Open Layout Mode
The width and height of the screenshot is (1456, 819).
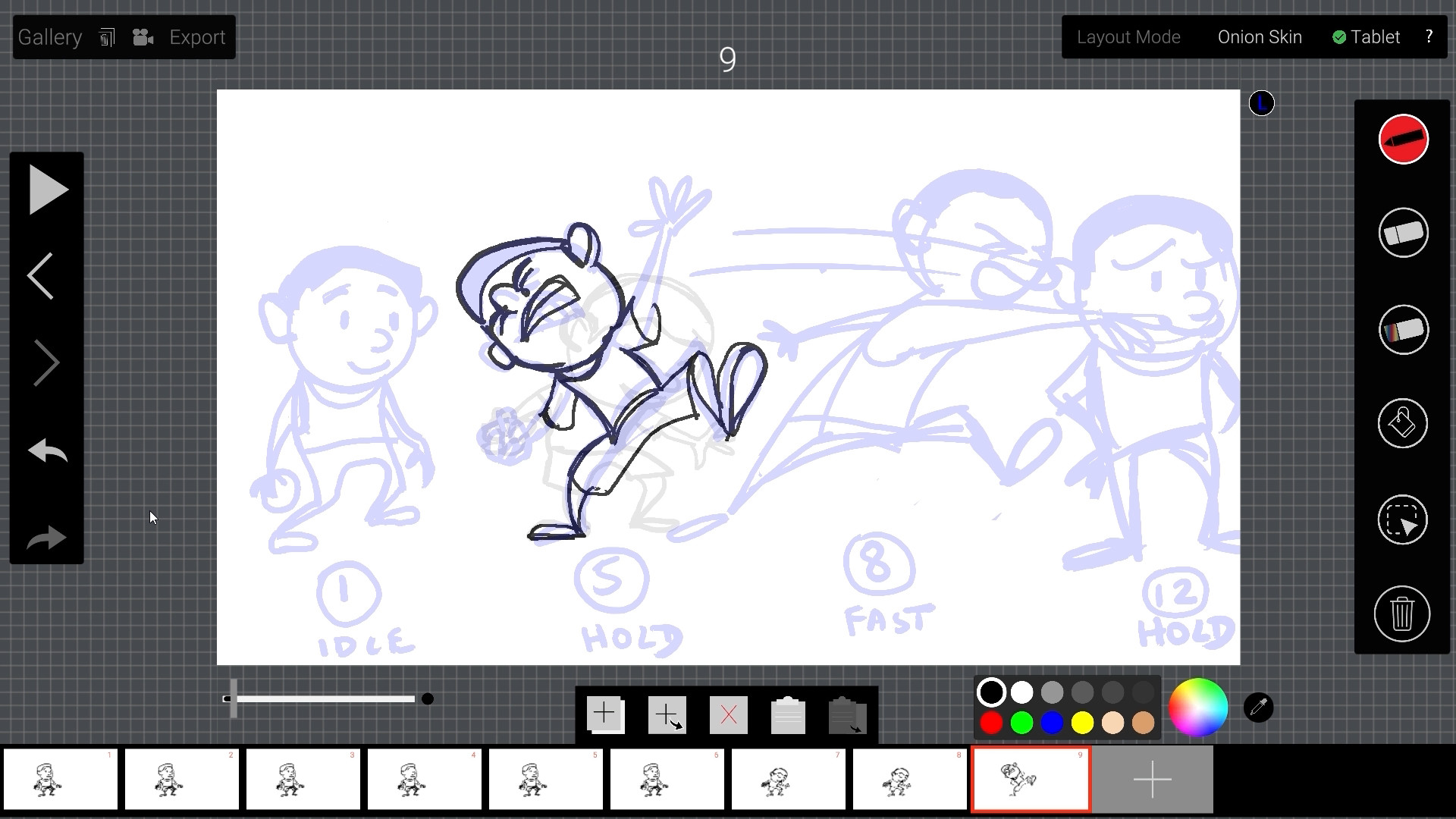point(1129,36)
